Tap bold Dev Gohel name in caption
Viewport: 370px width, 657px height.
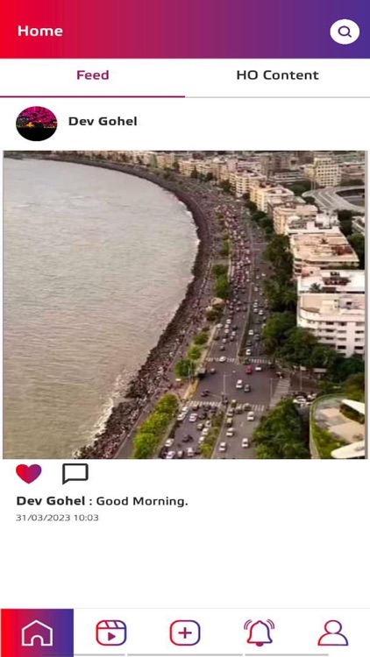pyautogui.click(x=51, y=501)
